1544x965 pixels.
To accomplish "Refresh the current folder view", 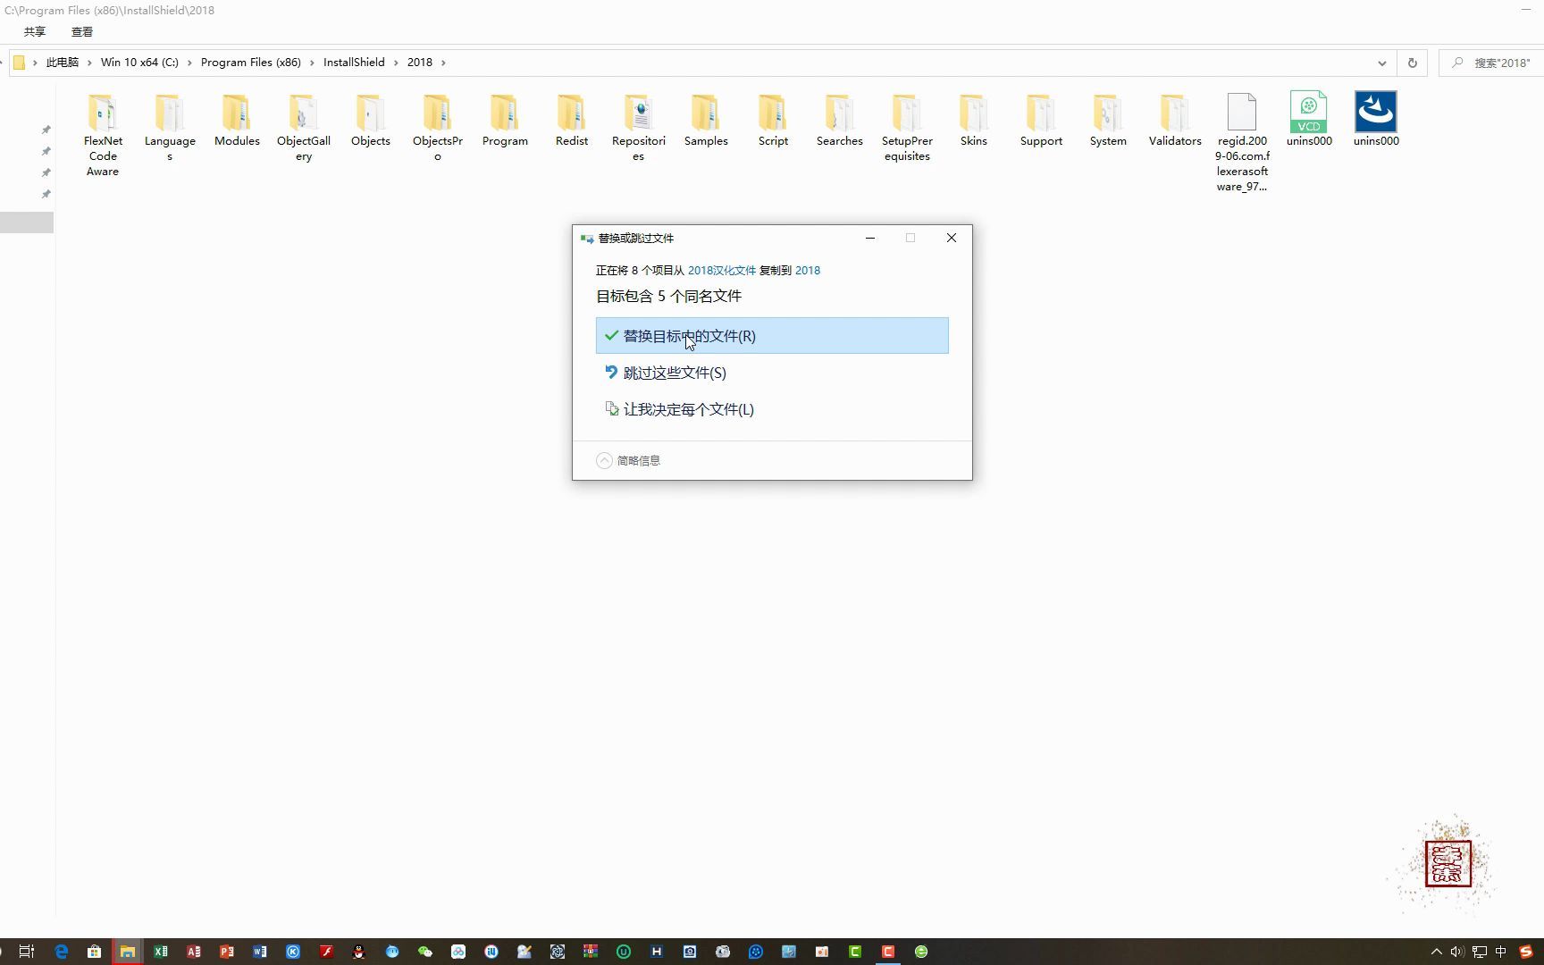I will tap(1413, 63).
